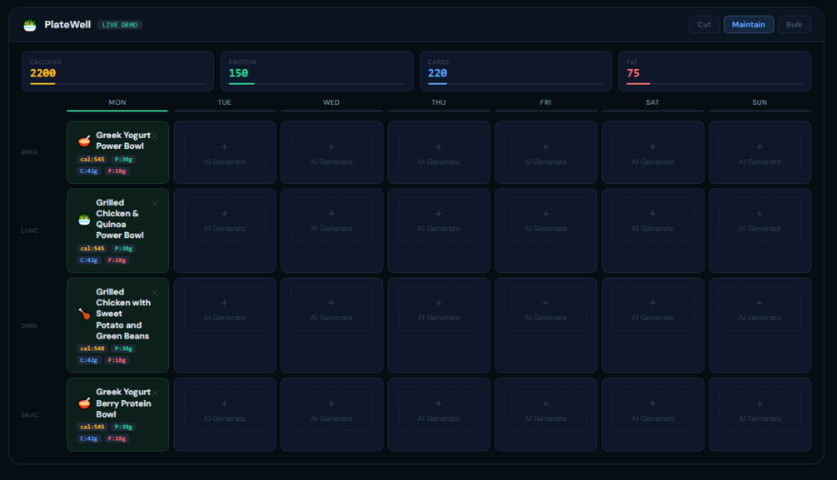
Task: Click the Calories 2200 progress bar
Action: point(117,84)
